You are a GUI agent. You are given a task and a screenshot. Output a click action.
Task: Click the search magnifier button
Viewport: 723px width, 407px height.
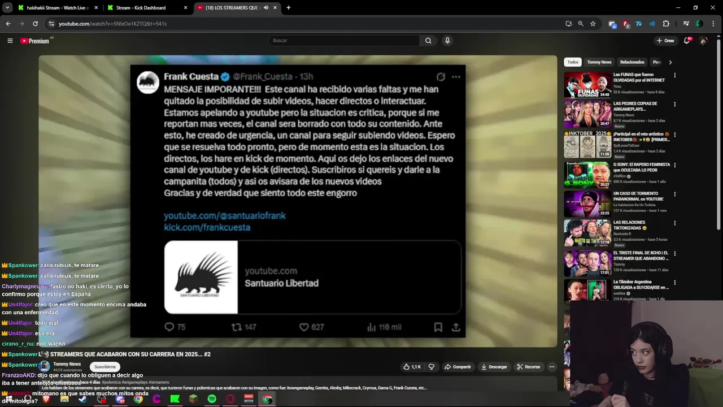point(428,41)
